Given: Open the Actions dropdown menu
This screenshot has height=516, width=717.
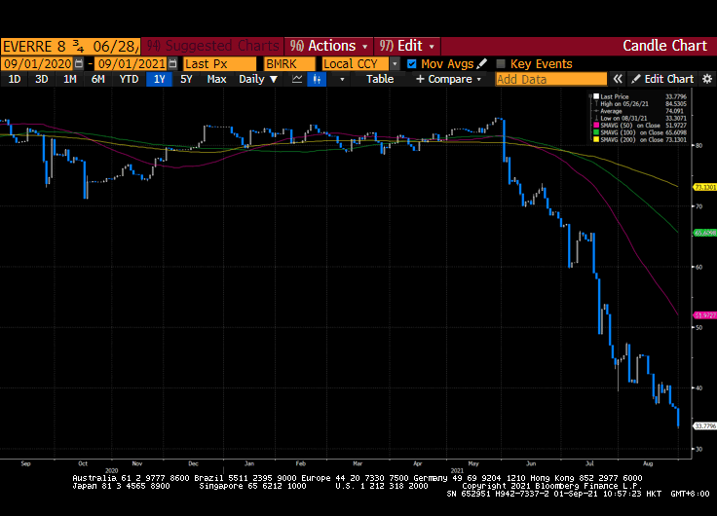Looking at the screenshot, I should [328, 46].
